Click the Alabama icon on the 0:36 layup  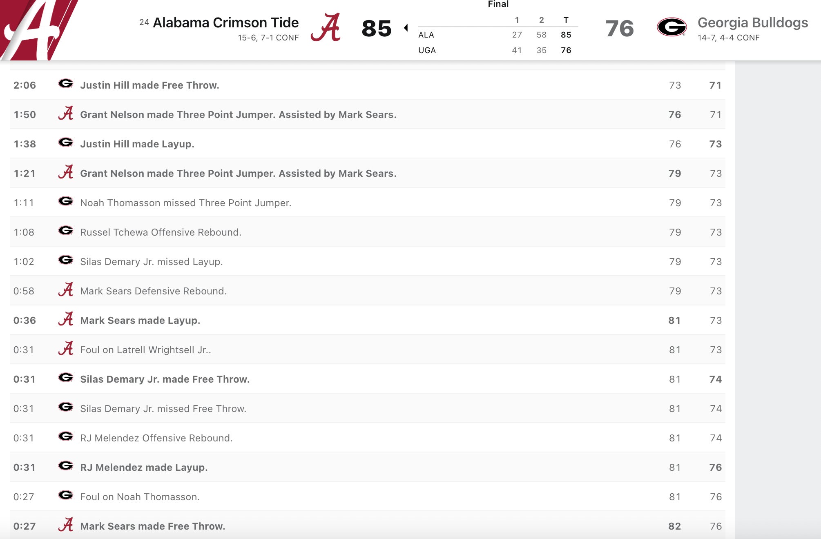click(x=66, y=319)
